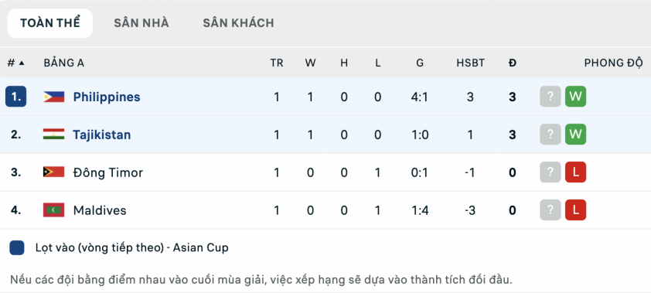Switch to the SÂN NHÀ tab

pyautogui.click(x=141, y=23)
